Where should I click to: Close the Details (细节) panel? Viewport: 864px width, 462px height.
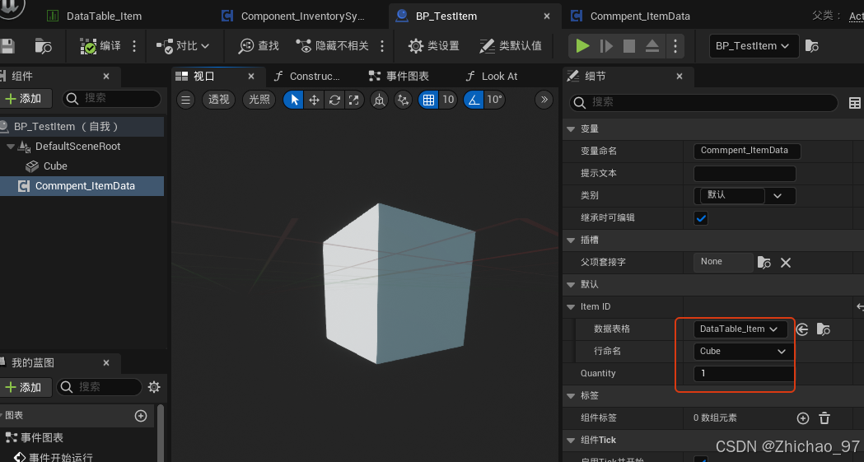click(680, 76)
